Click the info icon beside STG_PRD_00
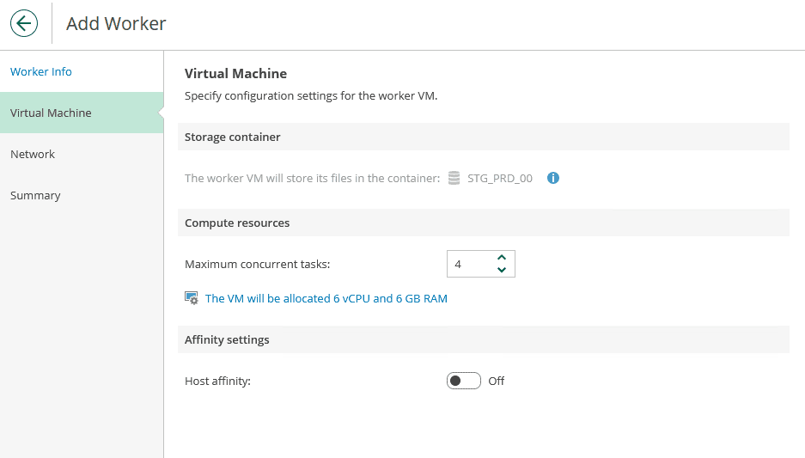The width and height of the screenshot is (805, 458). (x=553, y=178)
